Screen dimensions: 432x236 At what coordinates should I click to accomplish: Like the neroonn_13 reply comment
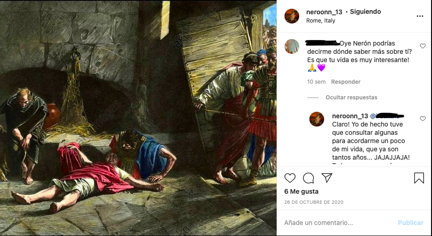click(422, 119)
